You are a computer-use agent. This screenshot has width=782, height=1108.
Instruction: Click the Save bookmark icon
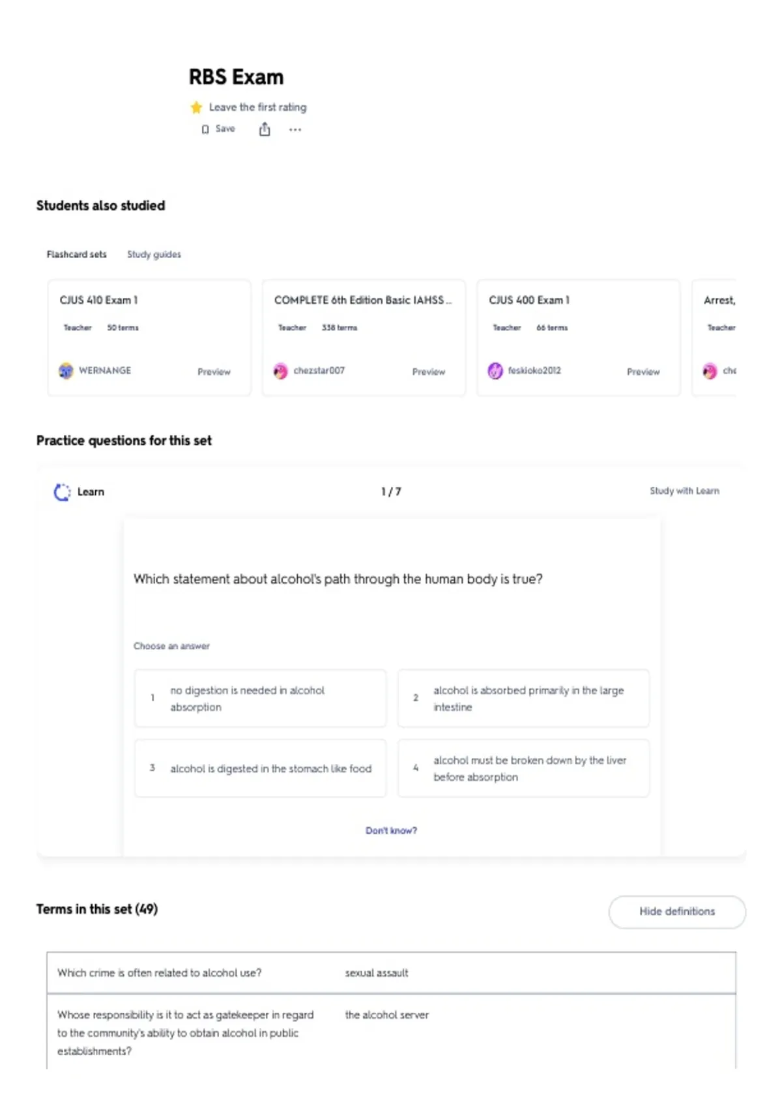pyautogui.click(x=205, y=129)
